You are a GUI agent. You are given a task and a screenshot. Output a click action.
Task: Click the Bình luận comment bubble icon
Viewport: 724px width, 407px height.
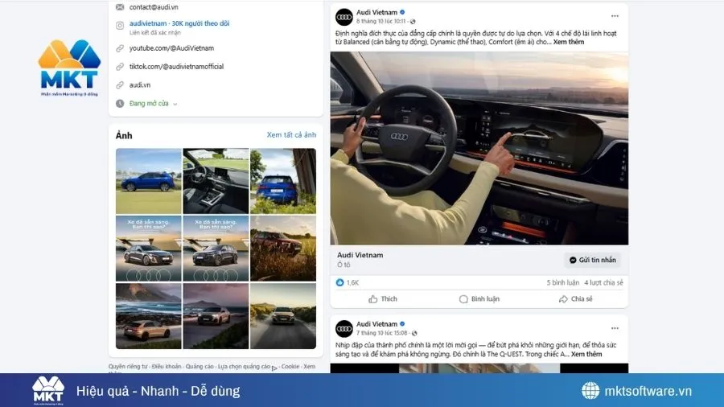463,299
